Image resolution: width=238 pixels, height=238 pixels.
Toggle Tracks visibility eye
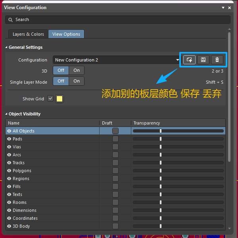click(9, 163)
